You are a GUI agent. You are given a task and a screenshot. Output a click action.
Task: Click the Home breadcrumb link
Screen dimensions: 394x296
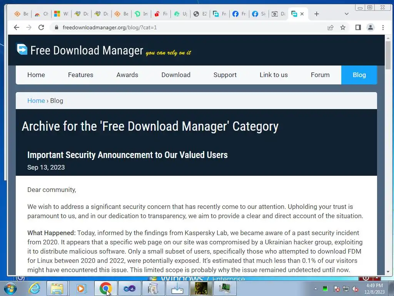pos(36,101)
